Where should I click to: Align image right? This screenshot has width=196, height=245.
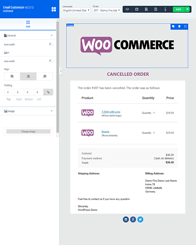[45, 76]
